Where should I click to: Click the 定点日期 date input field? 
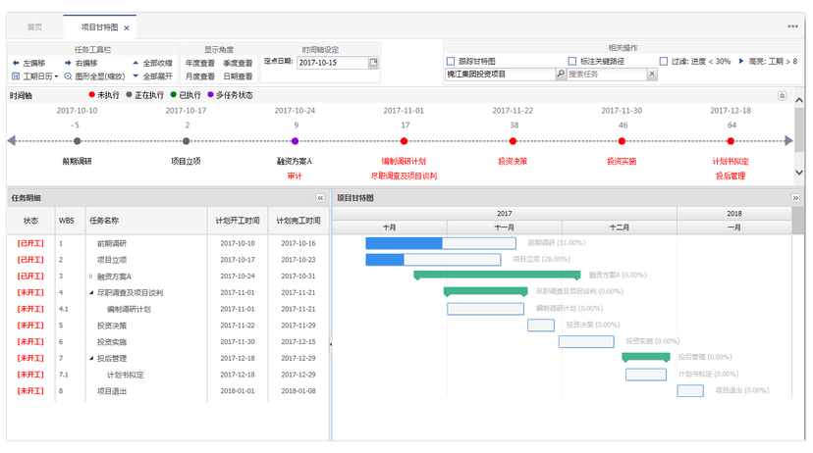tap(332, 63)
